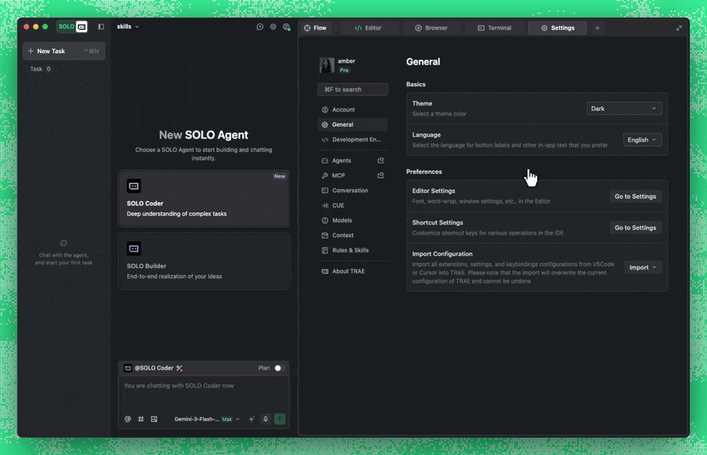Click SOLO Coder card robot icon
Screen dimensions: 707x455
[x=134, y=186]
